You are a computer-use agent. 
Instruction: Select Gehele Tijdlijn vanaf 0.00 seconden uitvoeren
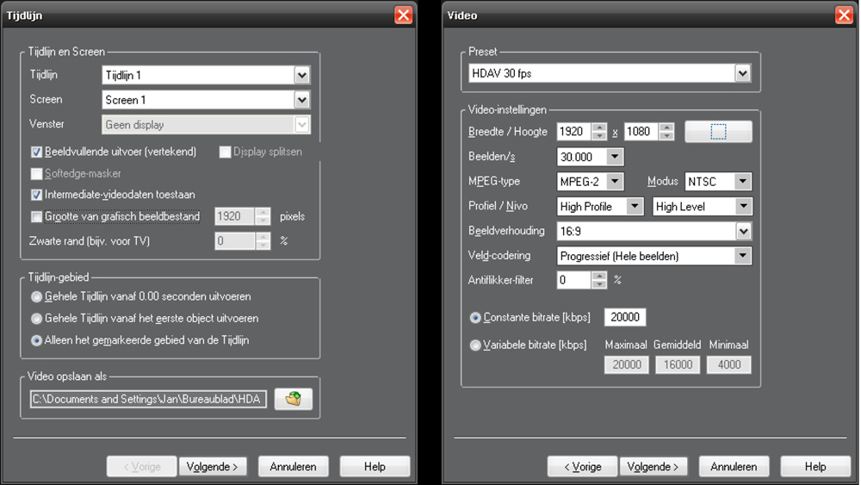pos(36,296)
